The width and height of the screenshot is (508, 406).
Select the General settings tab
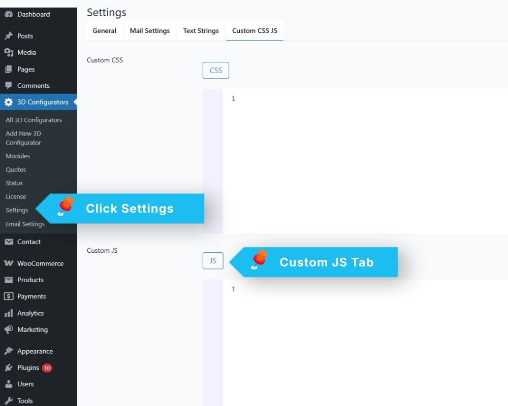tap(104, 31)
